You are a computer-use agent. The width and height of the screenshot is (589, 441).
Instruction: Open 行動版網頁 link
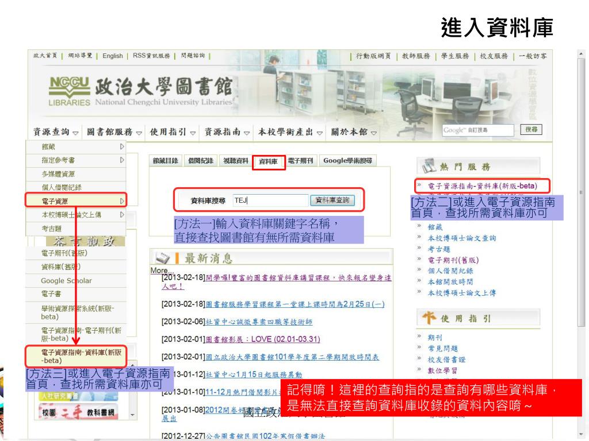coord(373,56)
